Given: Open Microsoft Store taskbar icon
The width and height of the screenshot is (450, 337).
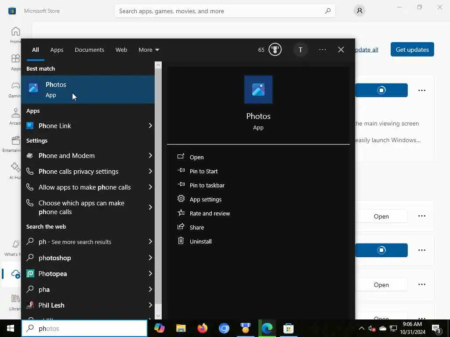Looking at the screenshot, I should point(288,328).
